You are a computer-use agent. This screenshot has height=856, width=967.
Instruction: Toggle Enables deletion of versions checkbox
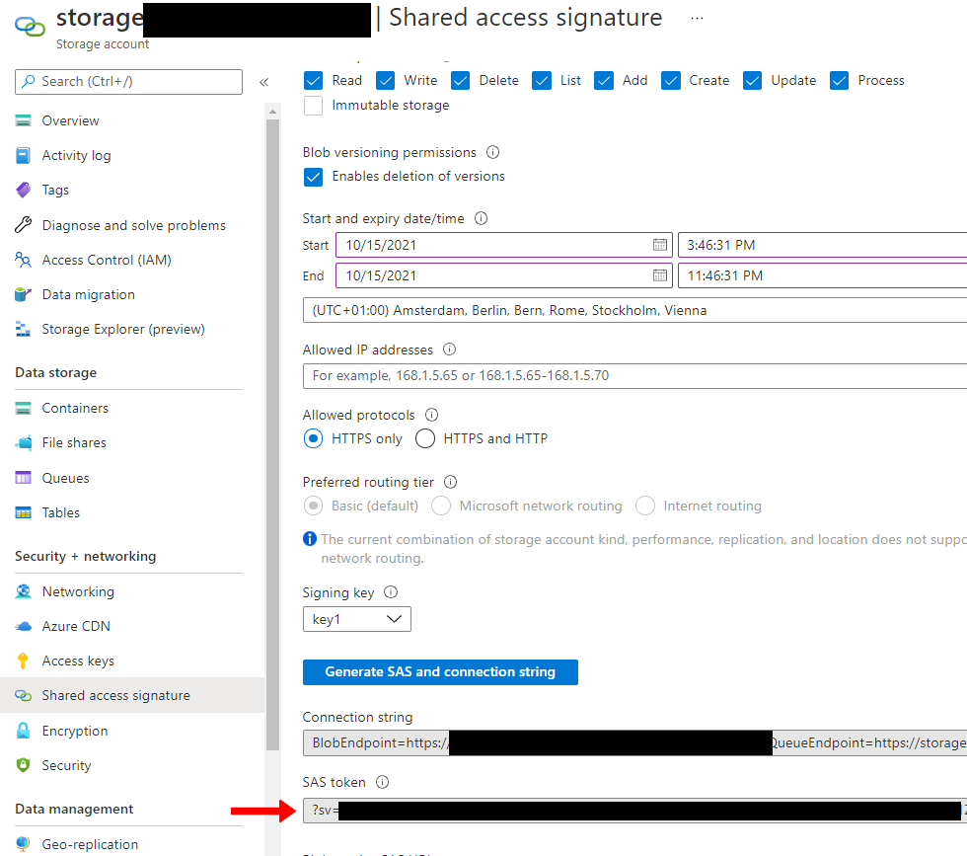pyautogui.click(x=314, y=177)
